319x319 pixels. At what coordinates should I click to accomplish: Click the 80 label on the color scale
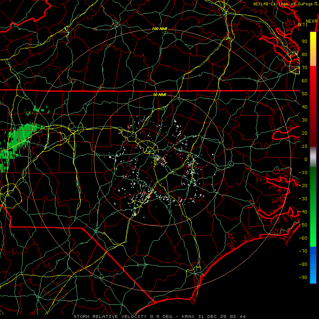point(304,54)
